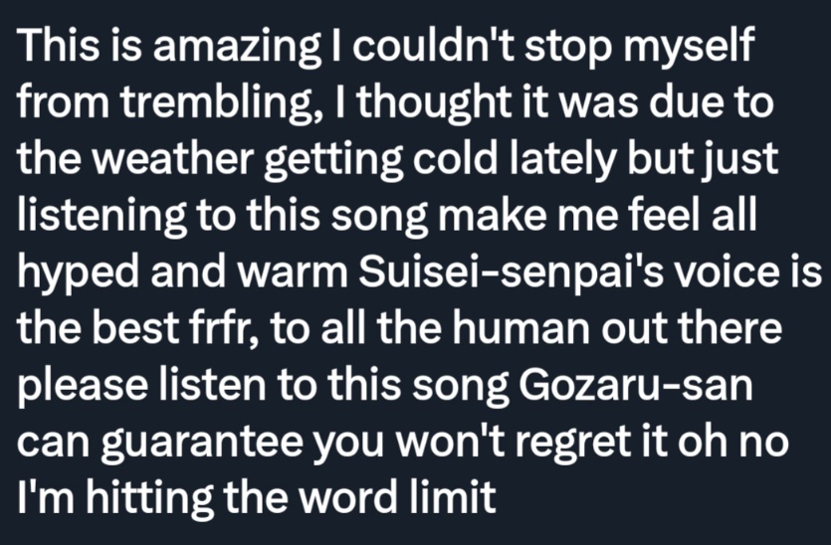
Task: Select the word "lately"
Action: coord(563,161)
